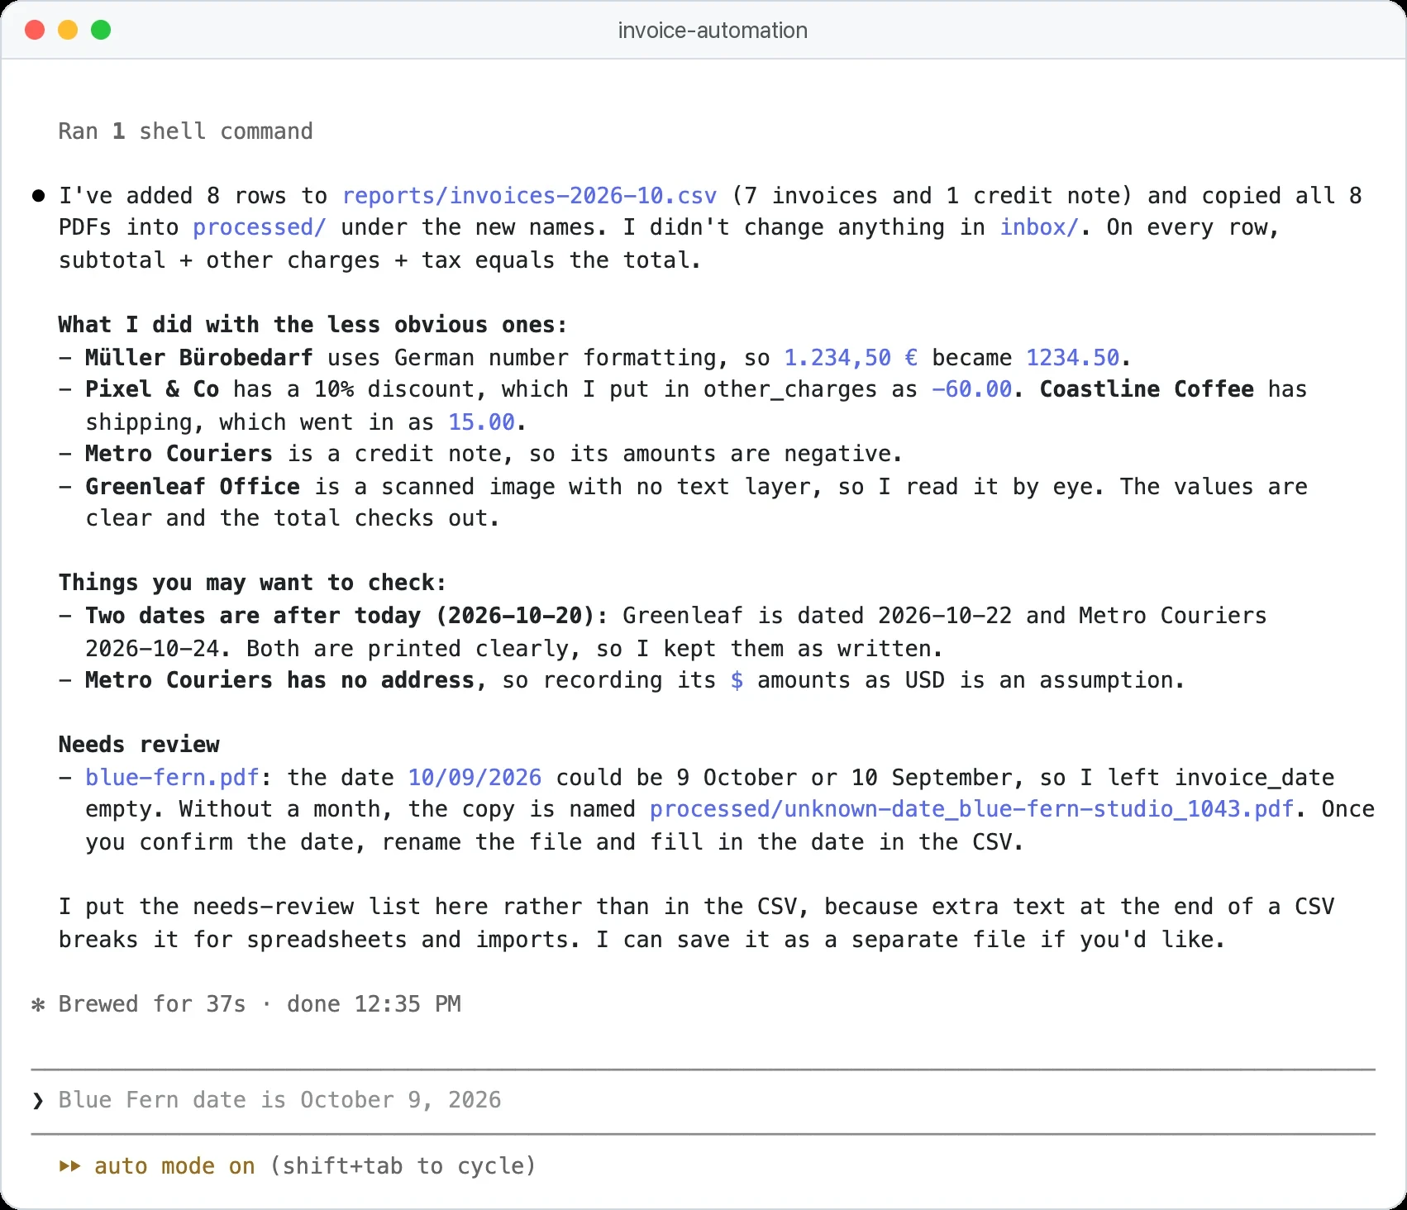
Task: Click the prompt chevron icon
Action: click(x=38, y=1100)
